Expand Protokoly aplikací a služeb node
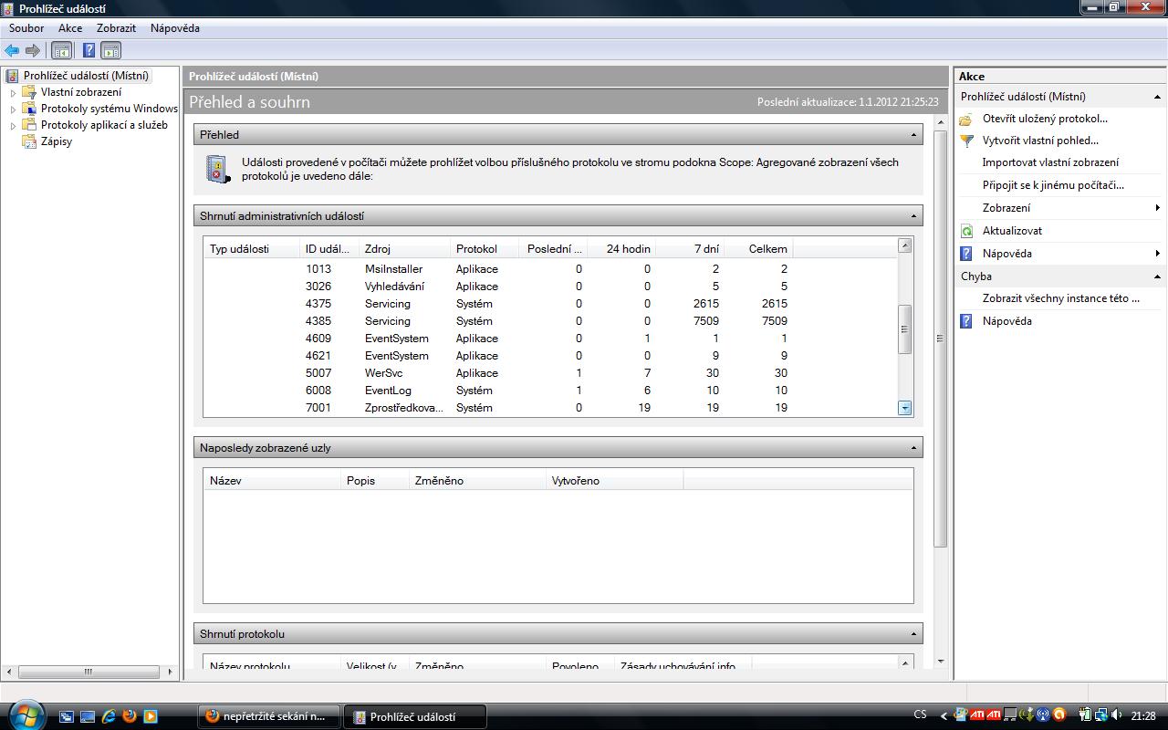Image resolution: width=1168 pixels, height=730 pixels. (13, 125)
